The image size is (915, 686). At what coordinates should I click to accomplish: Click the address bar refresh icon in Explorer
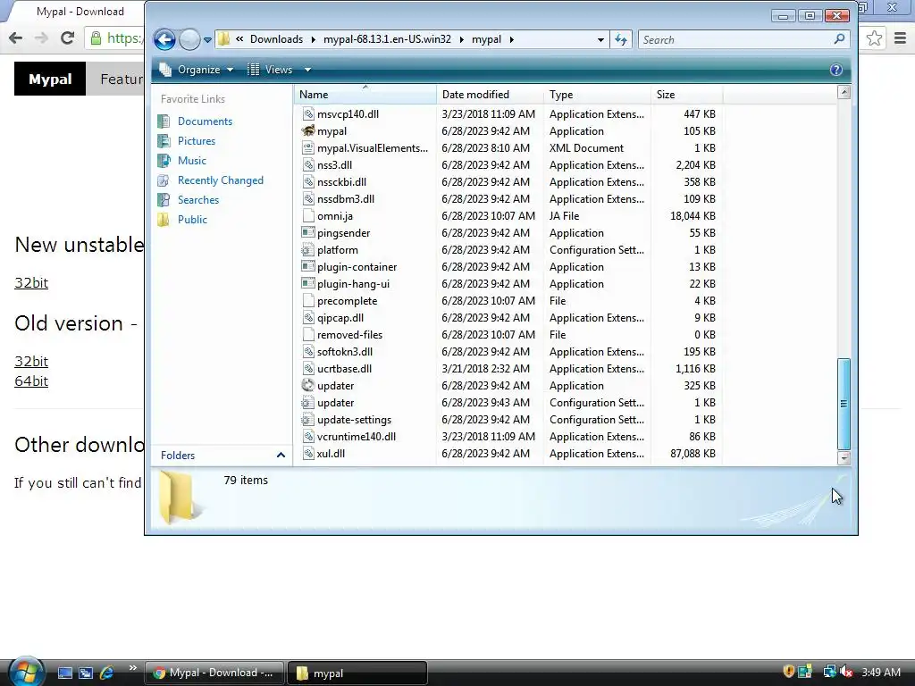point(621,39)
